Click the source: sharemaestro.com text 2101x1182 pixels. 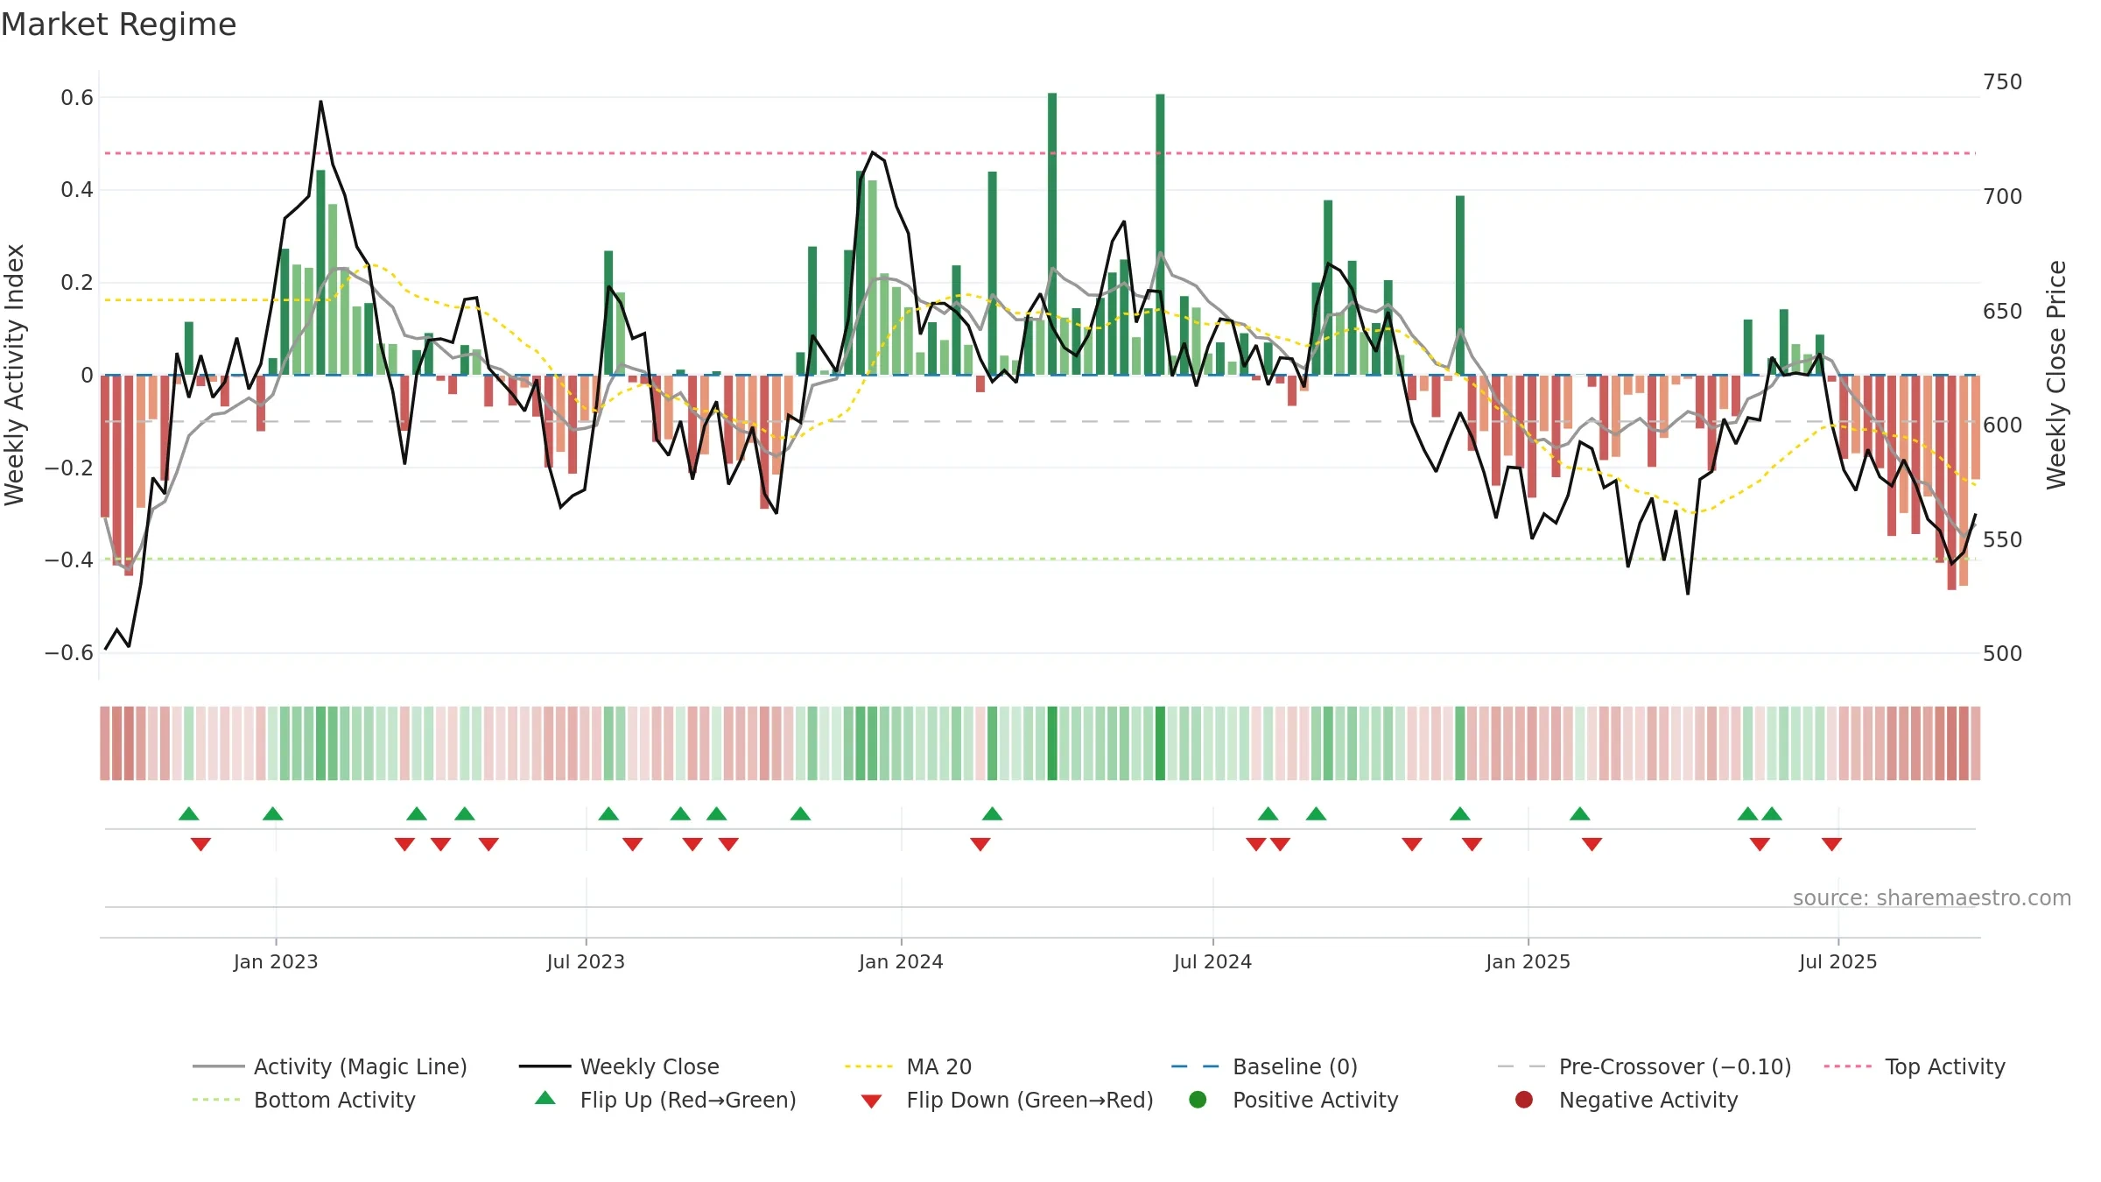coord(1932,897)
